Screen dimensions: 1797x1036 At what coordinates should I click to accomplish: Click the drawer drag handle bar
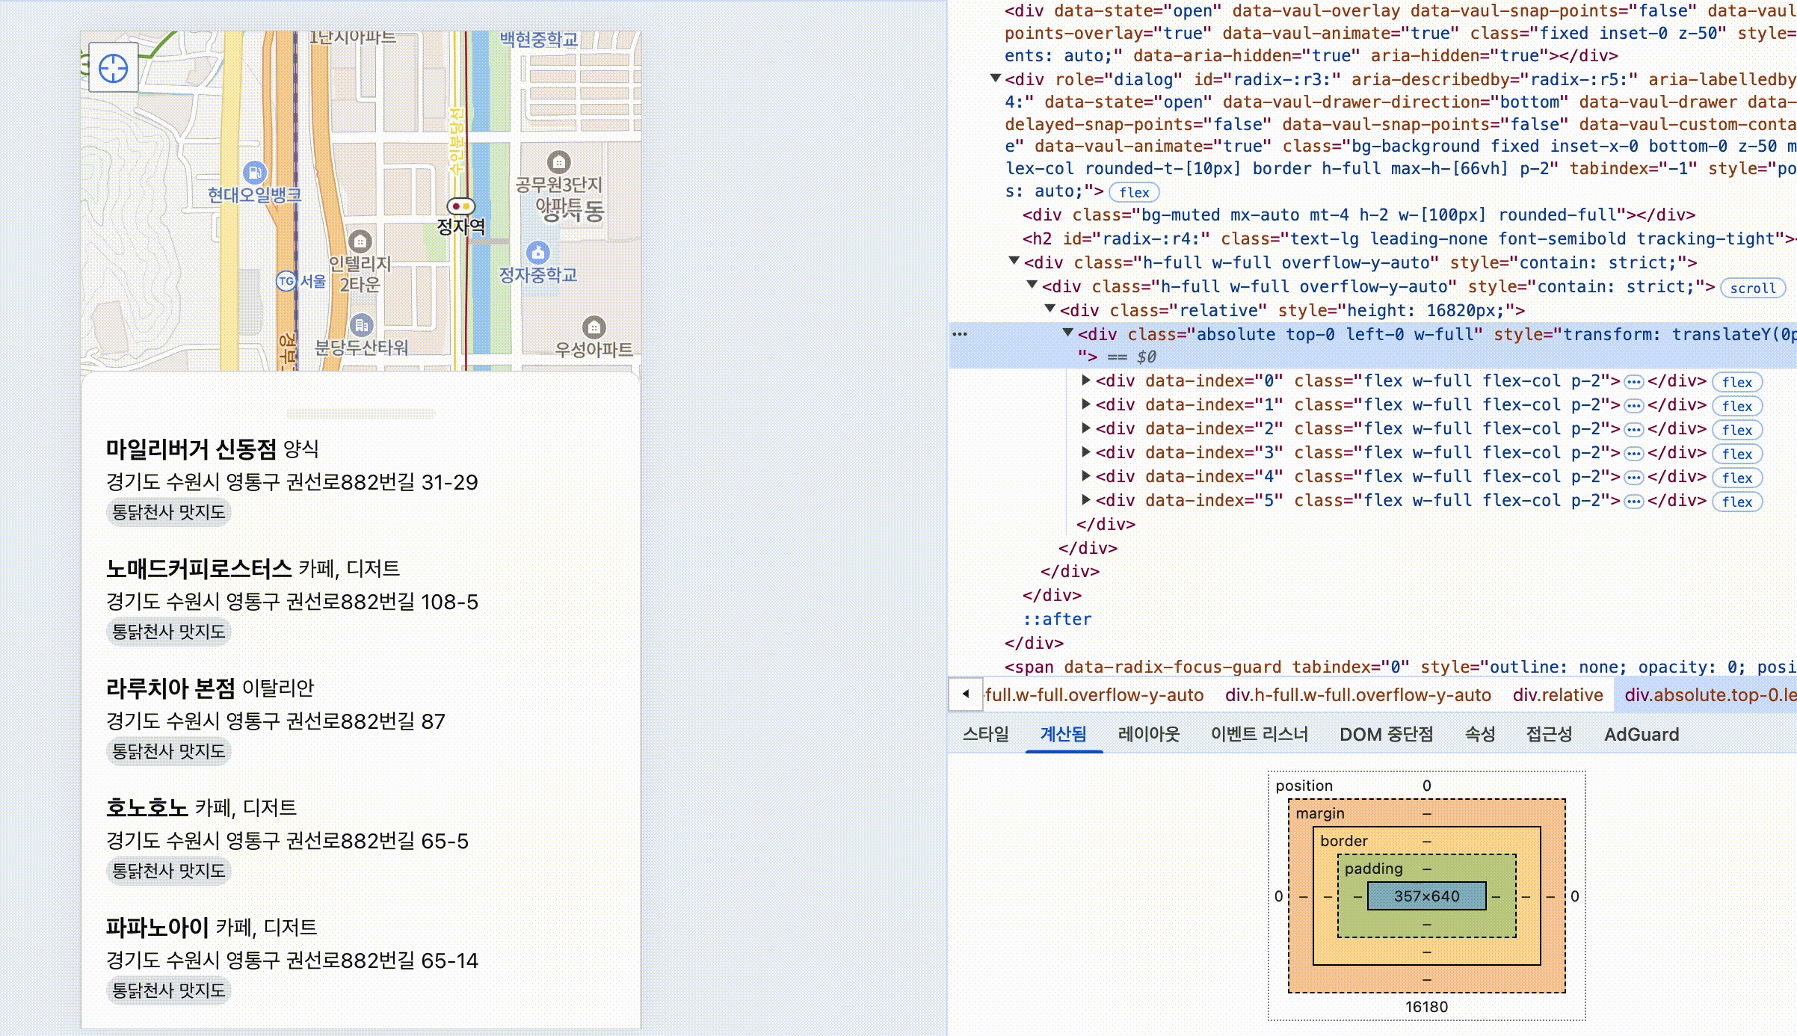[x=360, y=413]
